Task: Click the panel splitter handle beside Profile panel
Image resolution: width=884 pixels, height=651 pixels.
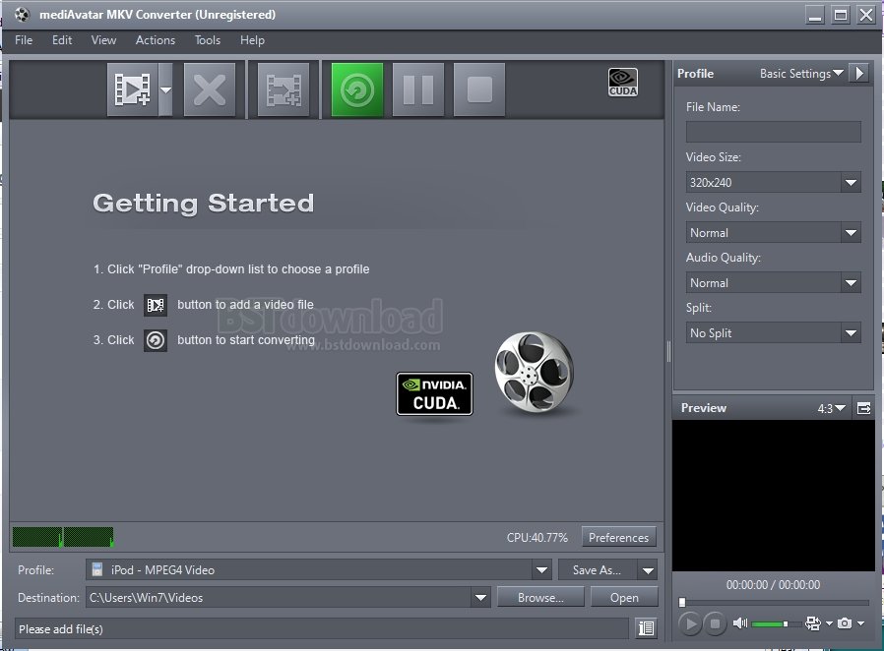Action: click(x=668, y=351)
